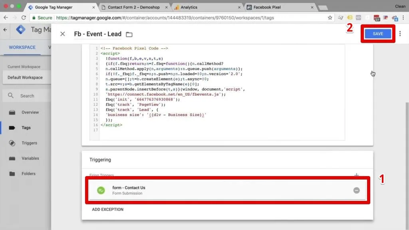Open Chrome's three-dot browser menu

click(x=404, y=18)
